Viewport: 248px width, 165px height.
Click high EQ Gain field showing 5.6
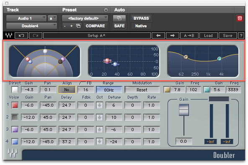(x=217, y=90)
